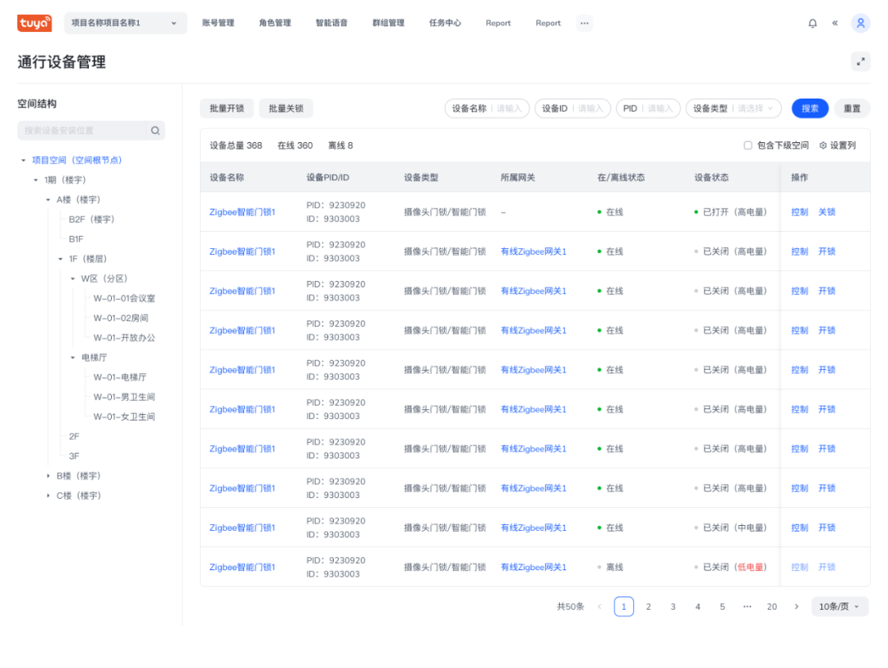Click 设备PID/ID column header
The image size is (888, 668).
tap(328, 177)
